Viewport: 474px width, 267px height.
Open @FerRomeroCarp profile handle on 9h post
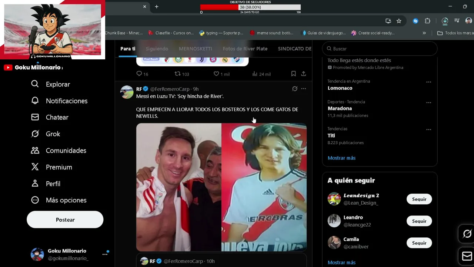170,89
